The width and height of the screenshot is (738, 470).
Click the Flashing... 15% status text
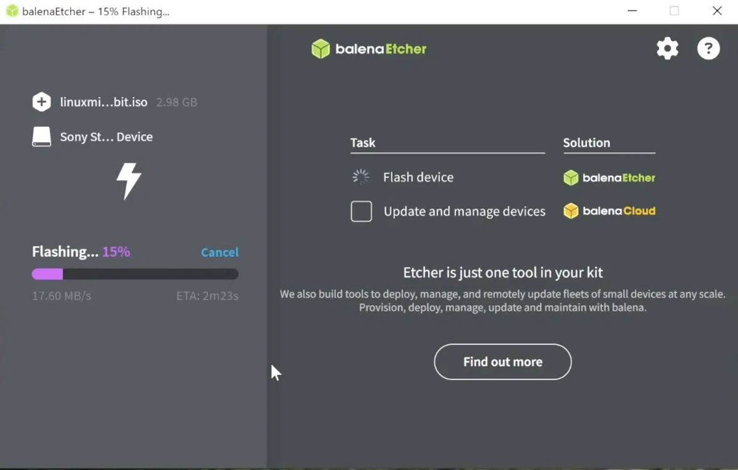[81, 252]
